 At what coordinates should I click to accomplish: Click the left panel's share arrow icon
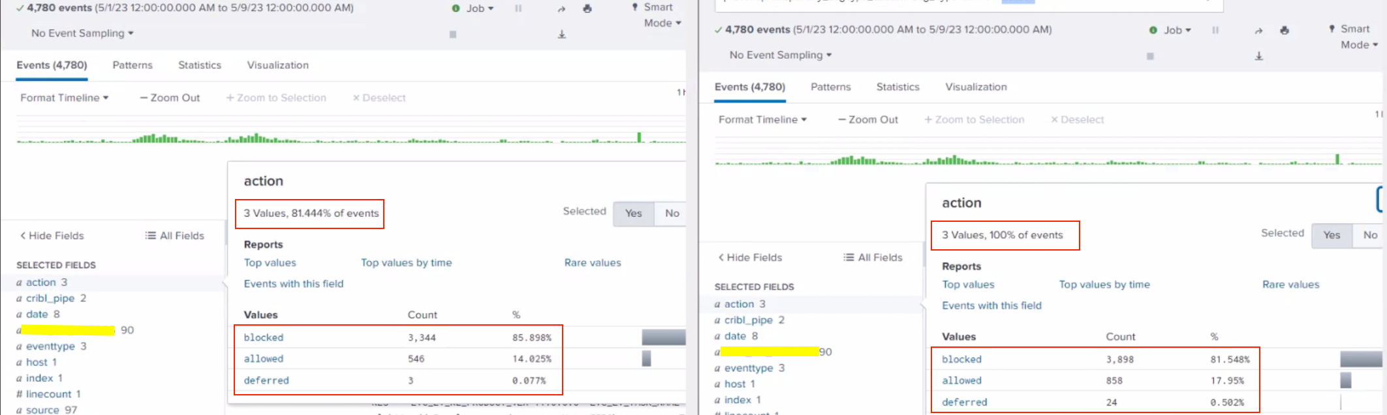click(561, 9)
